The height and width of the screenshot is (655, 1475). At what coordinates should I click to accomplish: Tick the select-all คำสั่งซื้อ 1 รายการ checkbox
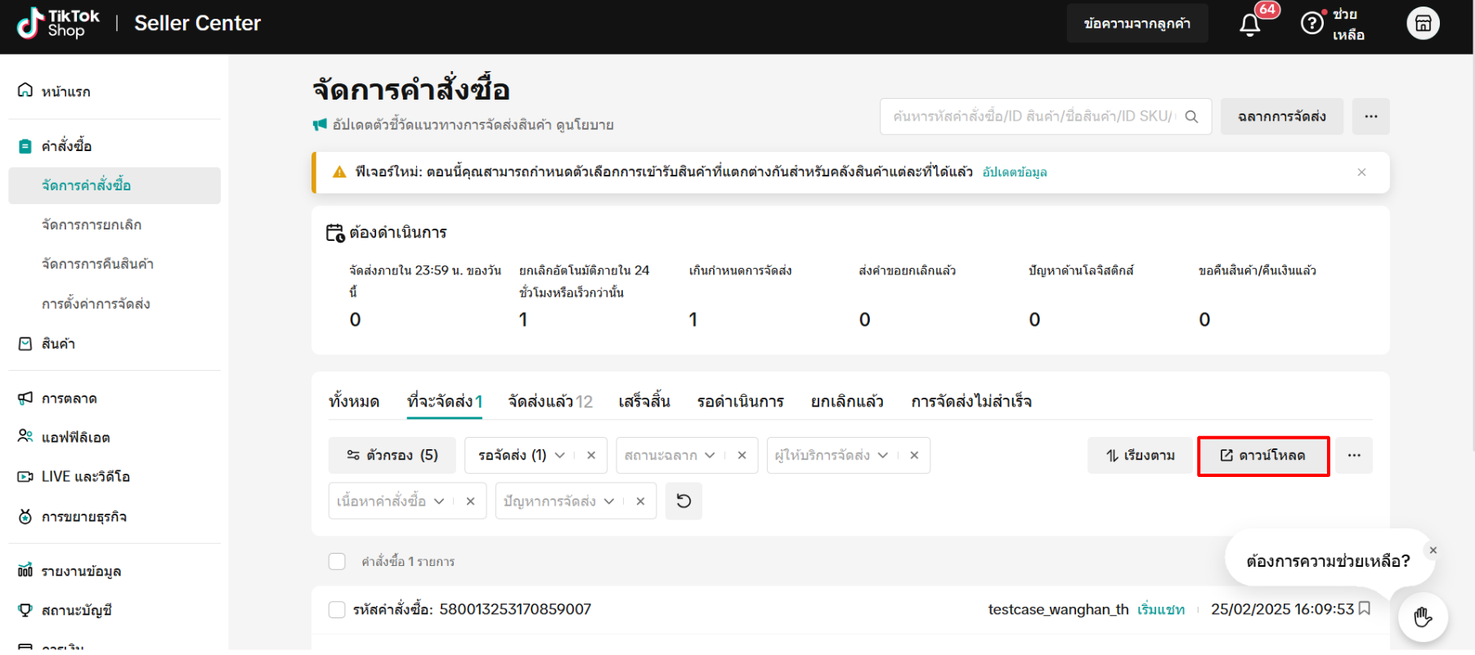pyautogui.click(x=337, y=561)
